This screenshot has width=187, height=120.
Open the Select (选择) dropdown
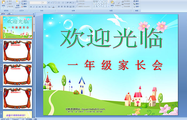pos(137,6)
